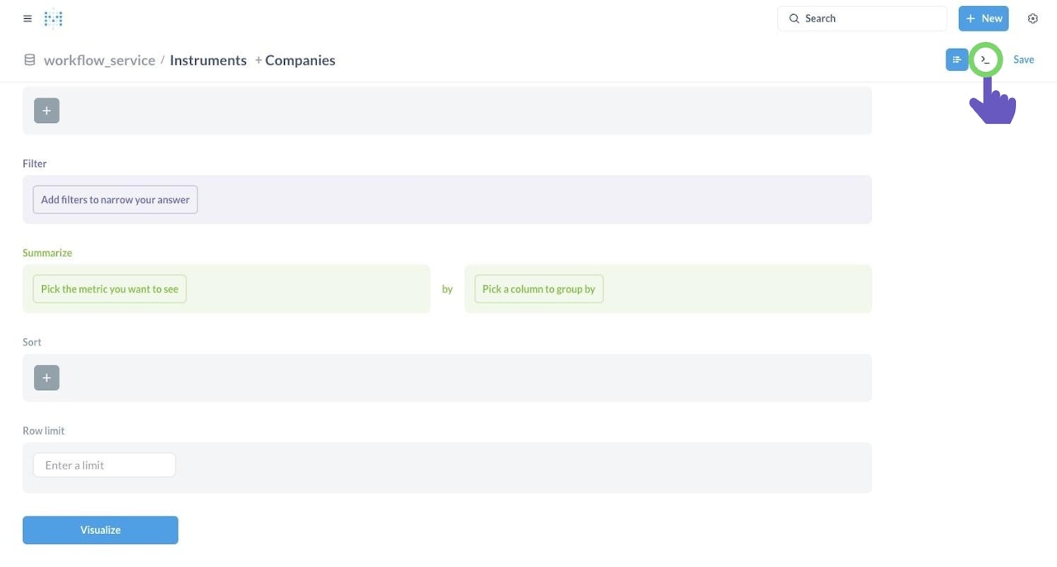Open the Companies joined table picker
1057x567 pixels.
tap(300, 60)
